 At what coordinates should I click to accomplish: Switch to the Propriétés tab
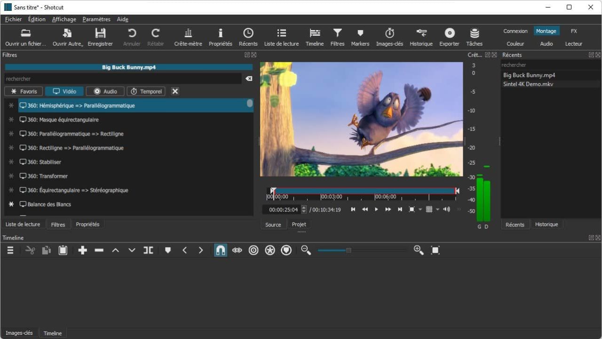click(x=87, y=225)
